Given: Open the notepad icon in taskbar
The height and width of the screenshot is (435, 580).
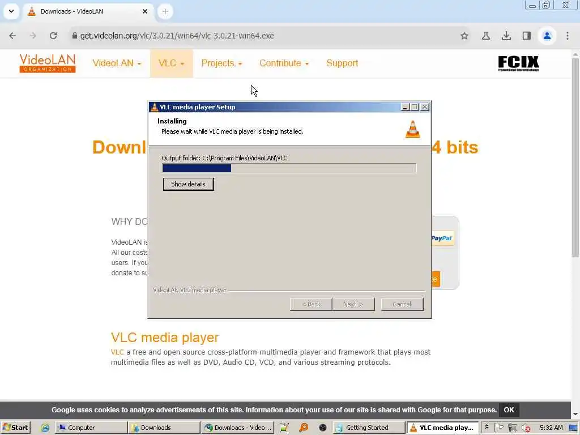Looking at the screenshot, I should coord(284,428).
